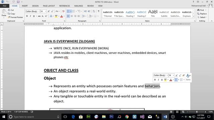The width and height of the screenshot is (214, 120).
Task: Toggle Align Right in Paragraph group
Action: (x=75, y=16)
